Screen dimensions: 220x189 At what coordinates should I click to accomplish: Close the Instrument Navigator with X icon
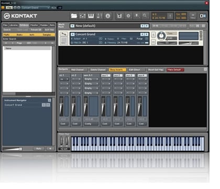(x=50, y=100)
